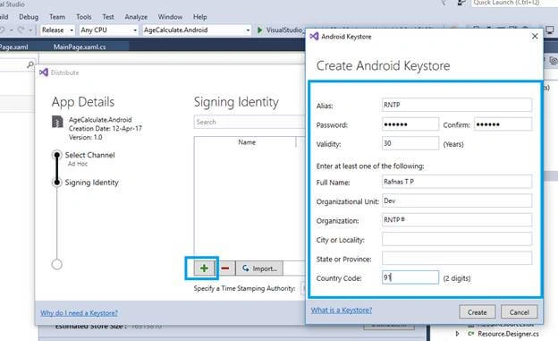Image resolution: width=558 pixels, height=341 pixels.
Task: Click the Visual Studio logo in the Distribute title
Action: (44, 72)
